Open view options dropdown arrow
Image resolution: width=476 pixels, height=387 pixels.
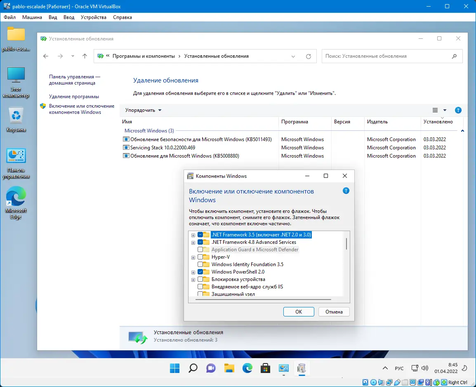tap(445, 110)
